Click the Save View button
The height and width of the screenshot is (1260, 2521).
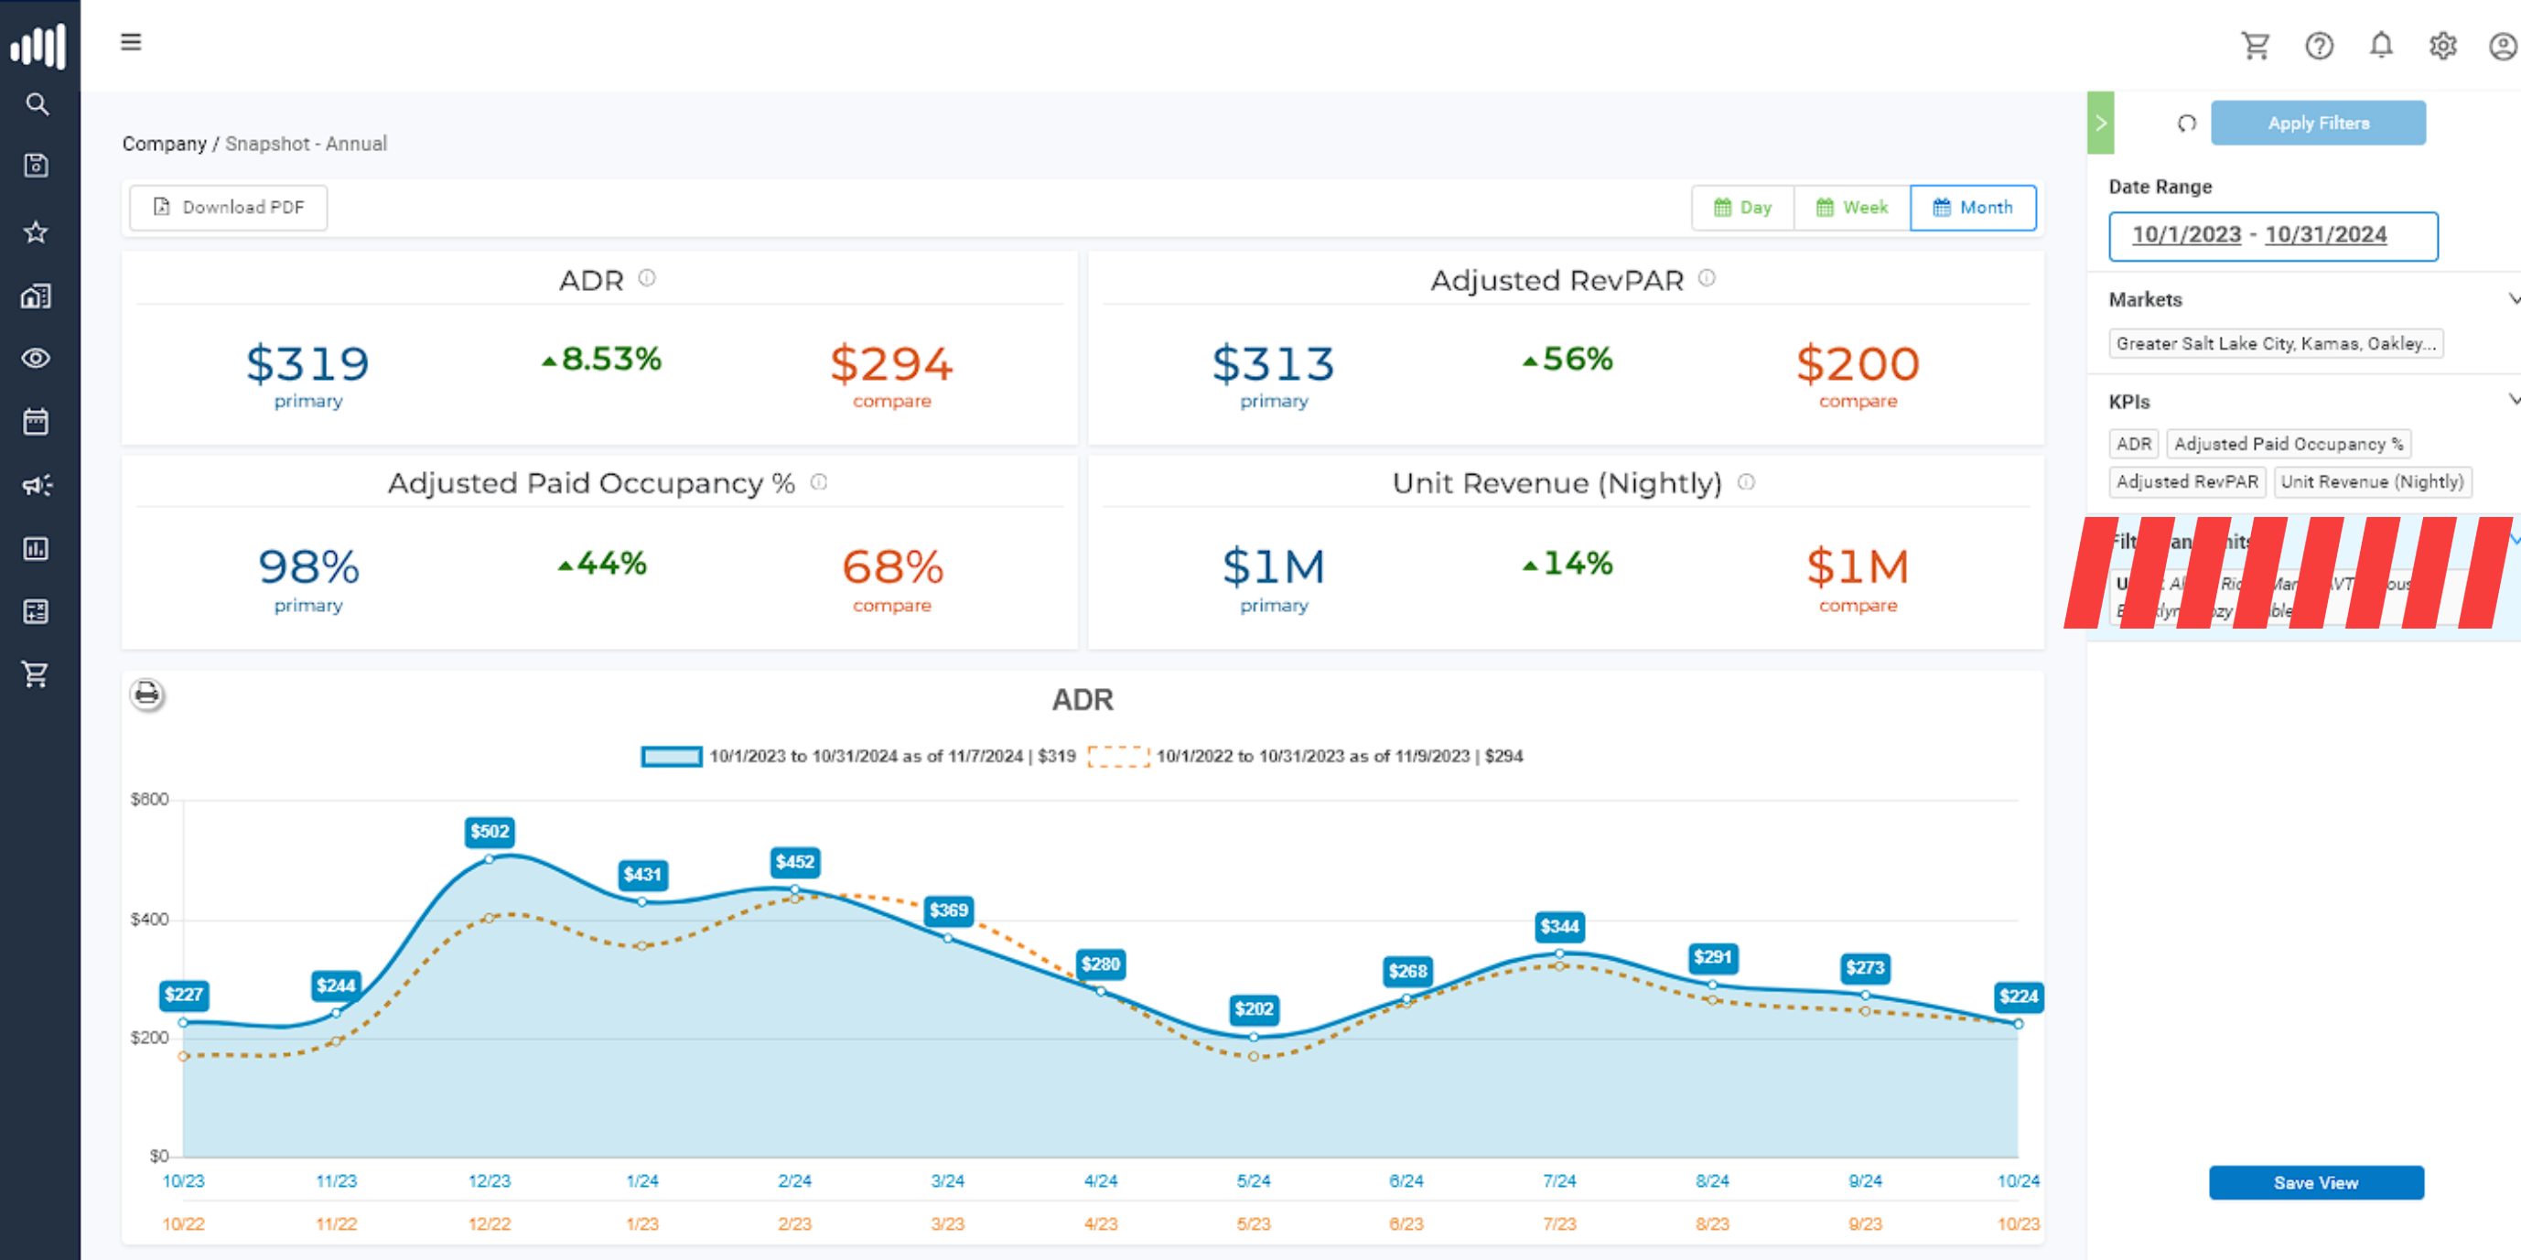[x=2315, y=1183]
